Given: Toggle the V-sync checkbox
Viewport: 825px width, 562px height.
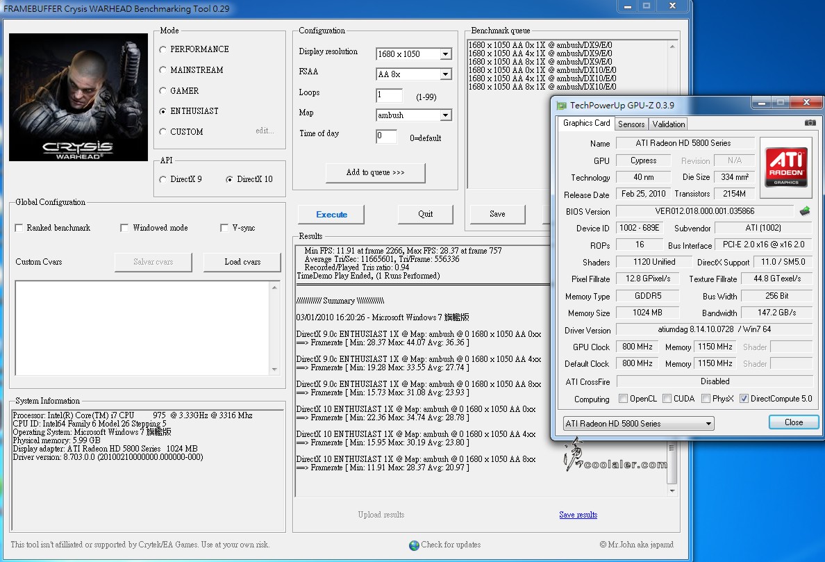Looking at the screenshot, I should click(224, 228).
